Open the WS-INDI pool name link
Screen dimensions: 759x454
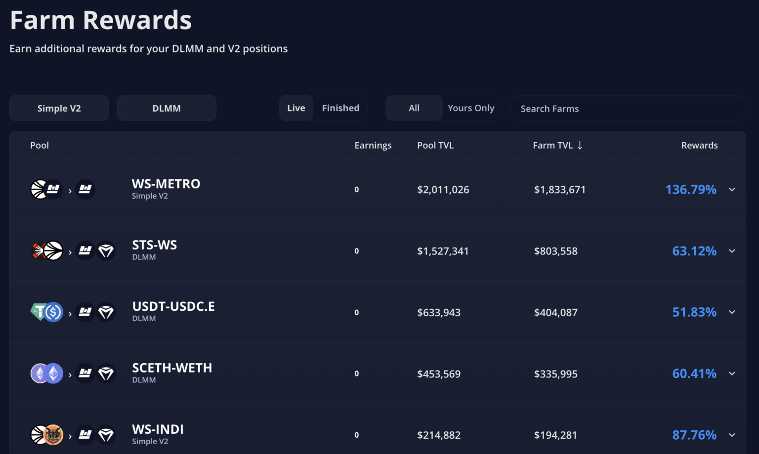(x=158, y=429)
